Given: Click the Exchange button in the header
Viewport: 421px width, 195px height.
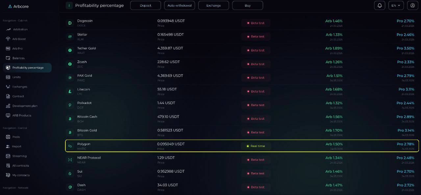Looking at the screenshot, I should pos(213,6).
